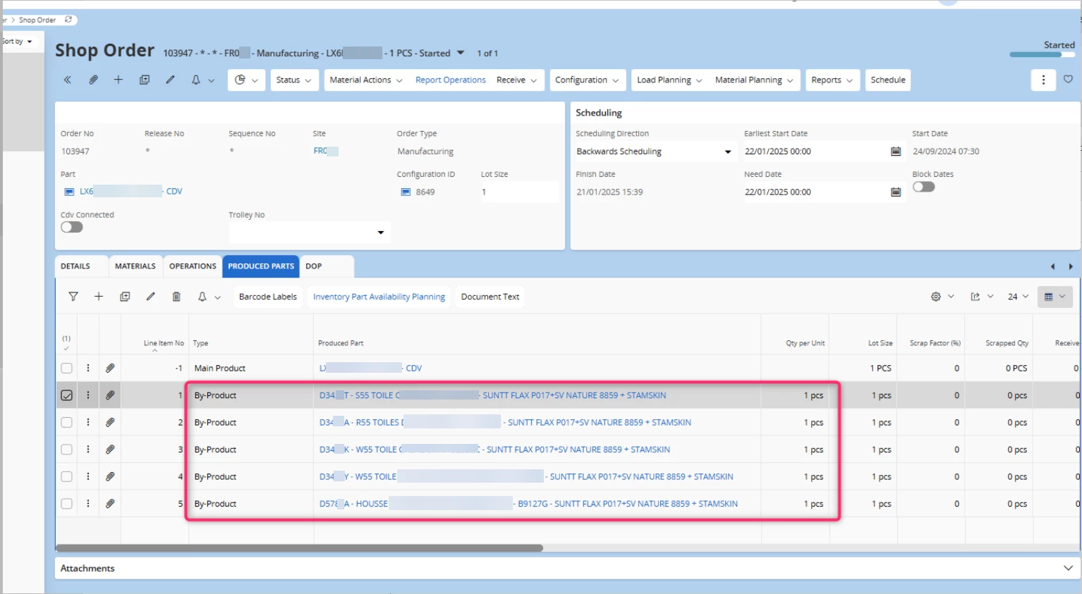Delete selected line with trash icon
The image size is (1082, 594).
coord(176,297)
